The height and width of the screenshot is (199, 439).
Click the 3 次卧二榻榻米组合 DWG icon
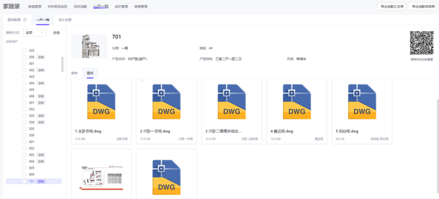[232, 101]
